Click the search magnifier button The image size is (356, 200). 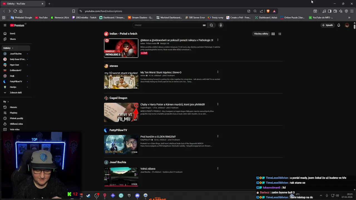pyautogui.click(x=211, y=25)
